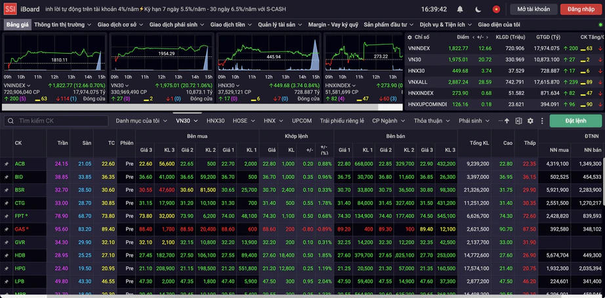
Task: Click the HPG stock symbol
Action: click(20, 269)
